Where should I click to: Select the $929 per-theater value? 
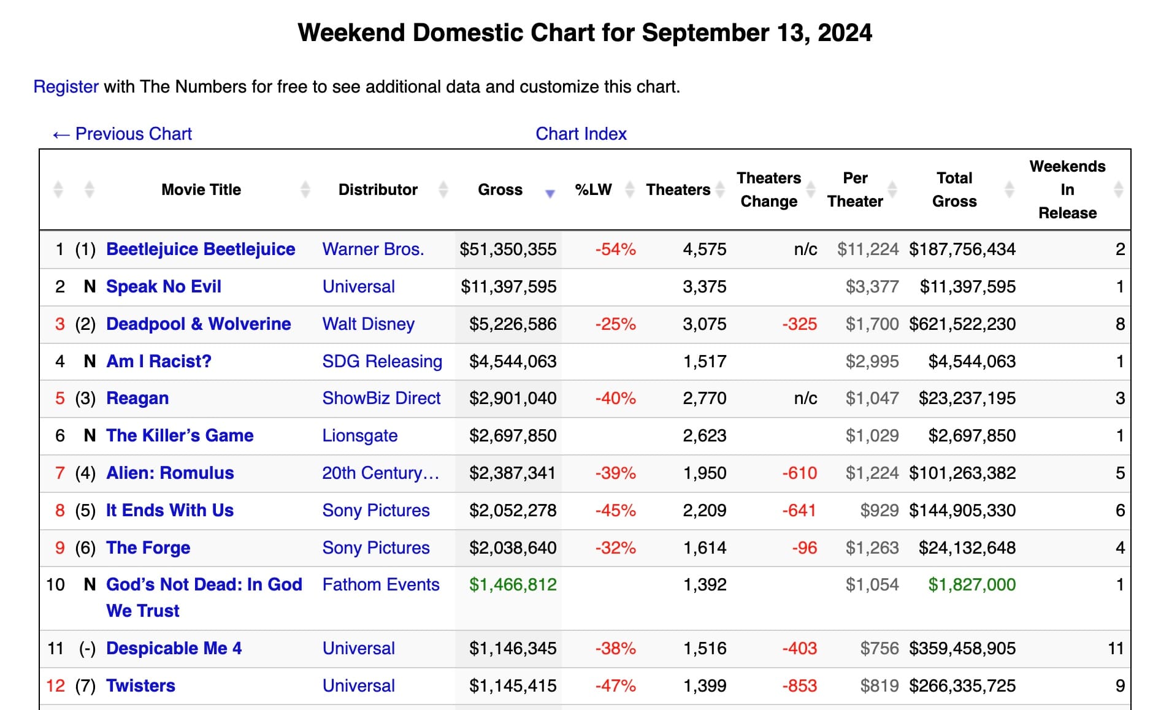tap(880, 510)
